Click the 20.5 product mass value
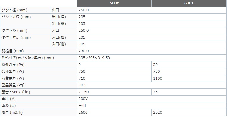 [83, 85]
